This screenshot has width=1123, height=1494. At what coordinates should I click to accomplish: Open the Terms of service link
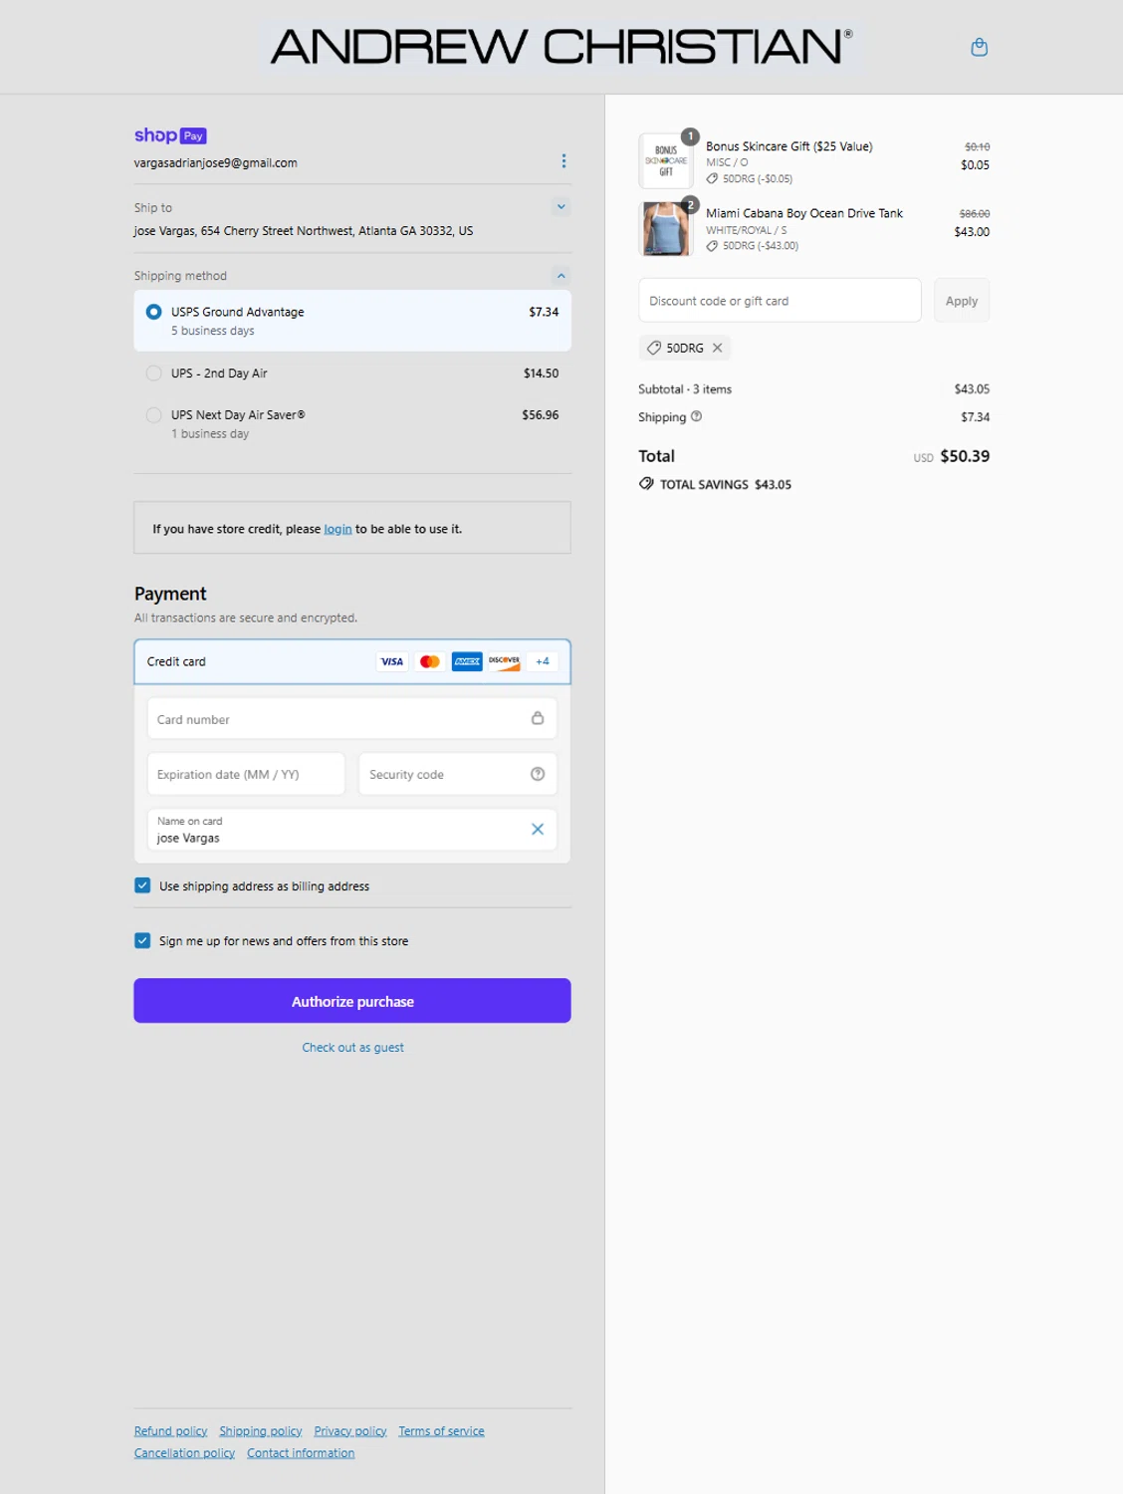442,1431
